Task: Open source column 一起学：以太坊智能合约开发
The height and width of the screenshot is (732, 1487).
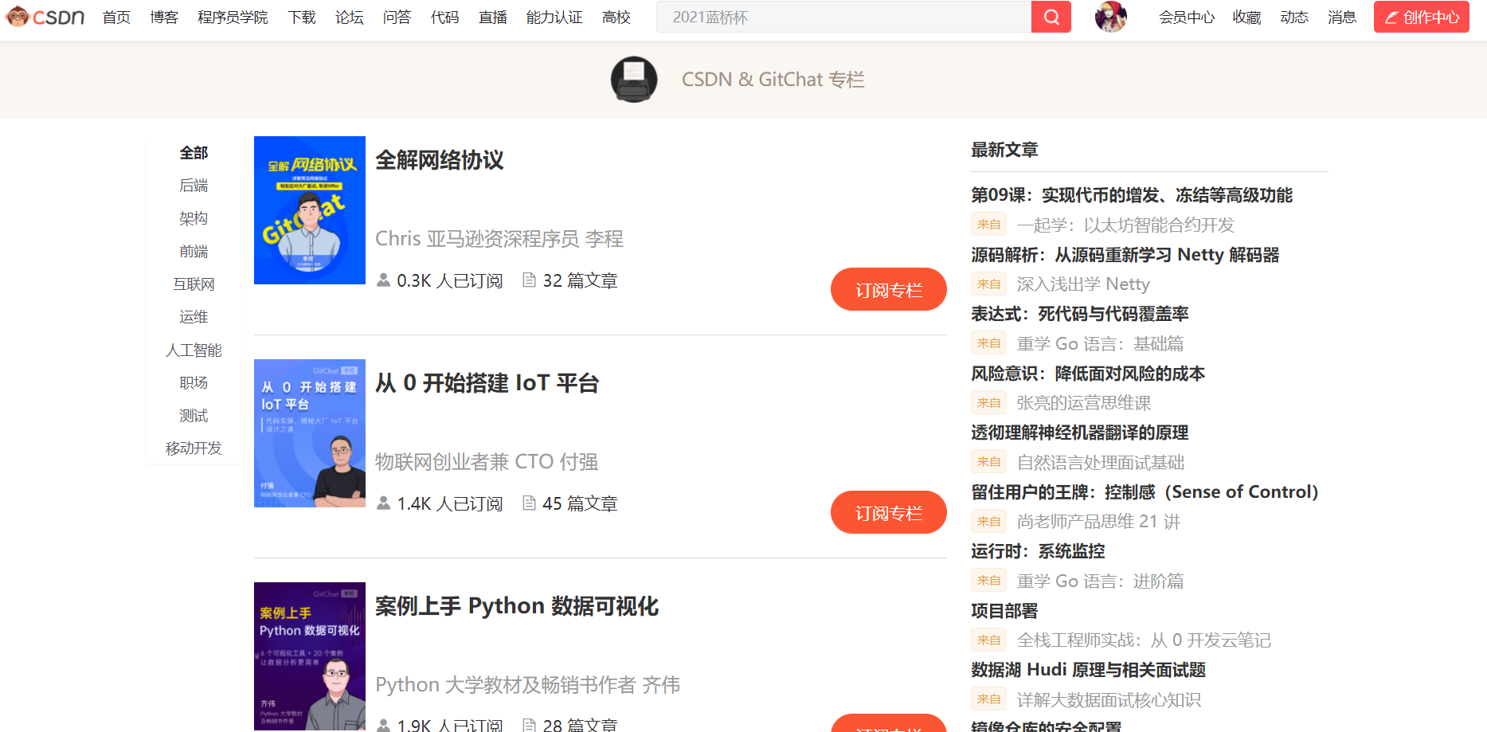Action: [x=1125, y=225]
